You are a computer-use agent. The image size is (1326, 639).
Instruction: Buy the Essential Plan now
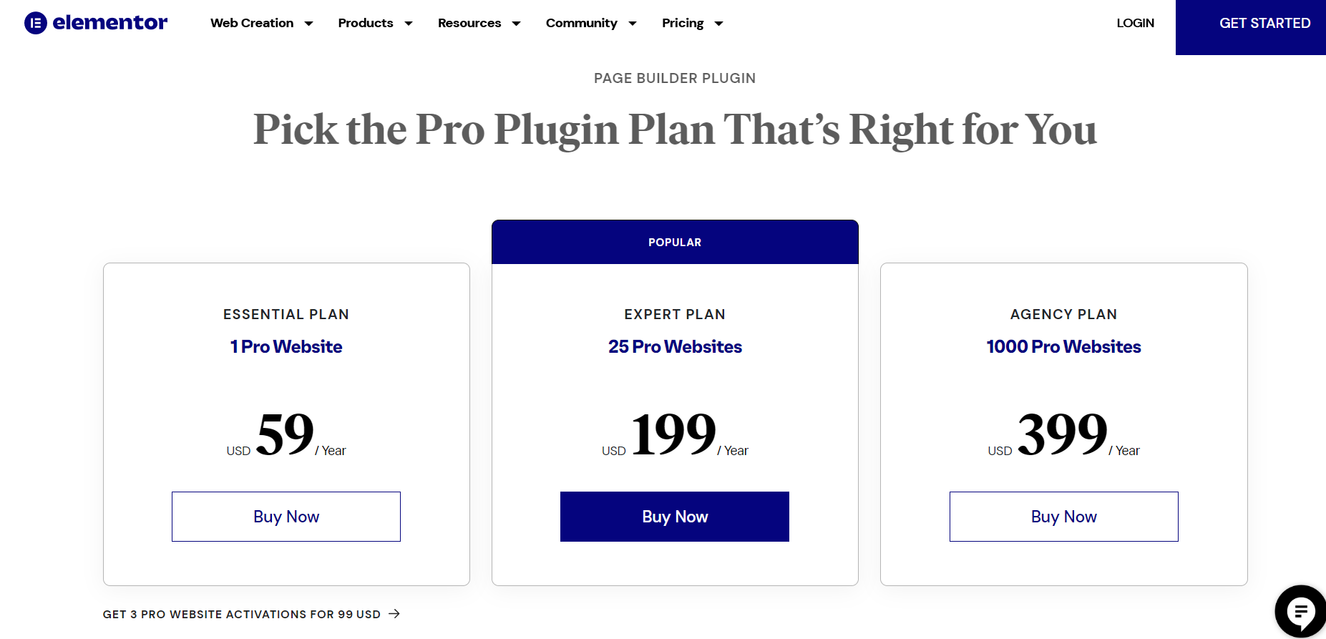click(286, 516)
